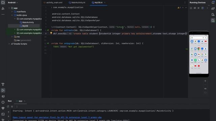Open App Quality Insights gem icon
Viewport: 216px width, 121px height.
tap(3, 108)
